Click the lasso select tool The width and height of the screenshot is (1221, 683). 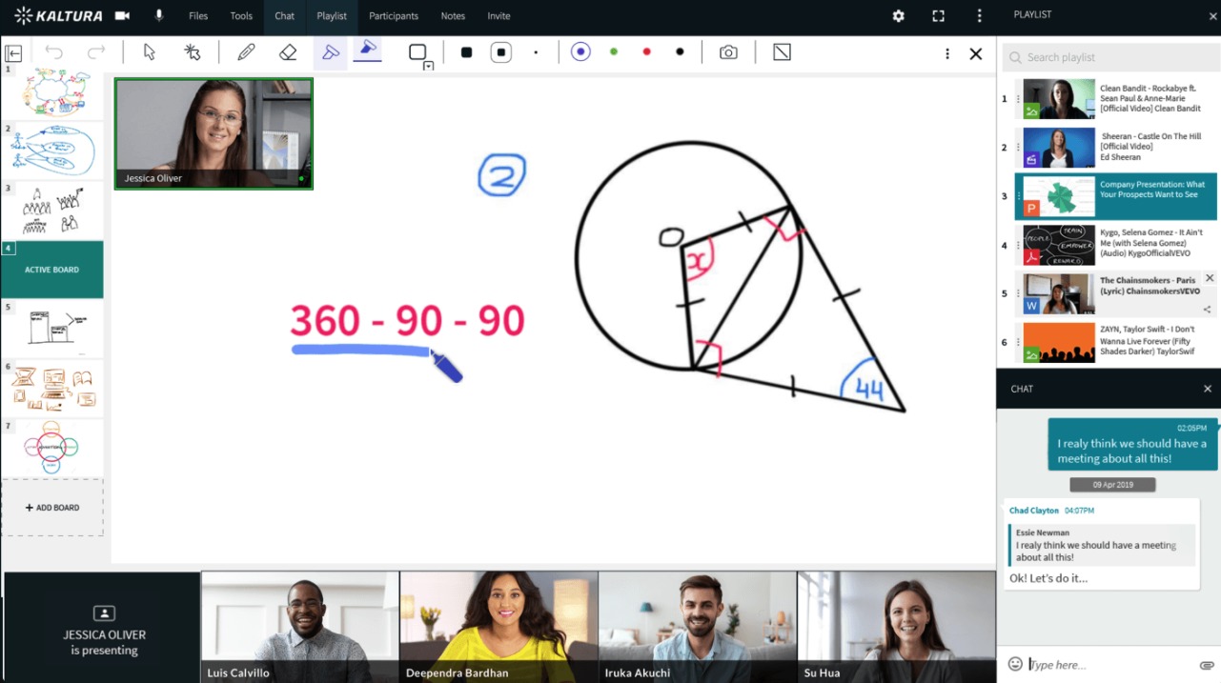(192, 52)
